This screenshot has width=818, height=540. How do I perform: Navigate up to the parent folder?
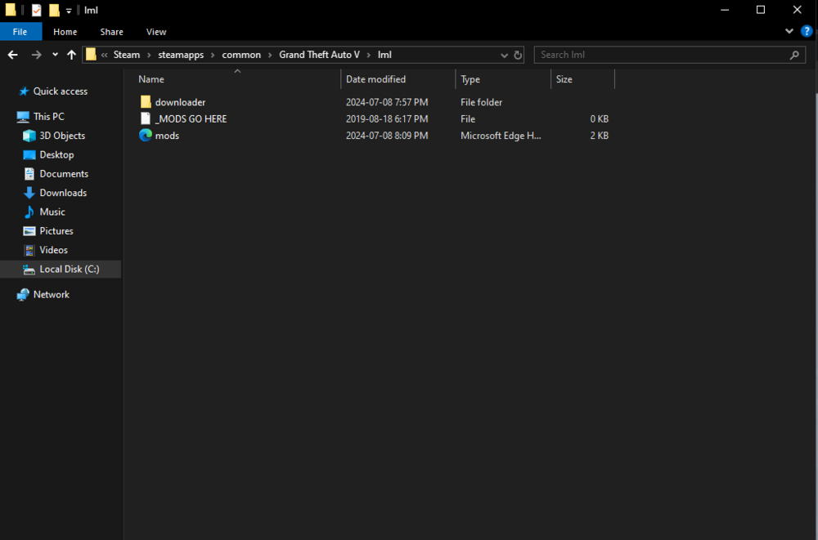pos(71,54)
